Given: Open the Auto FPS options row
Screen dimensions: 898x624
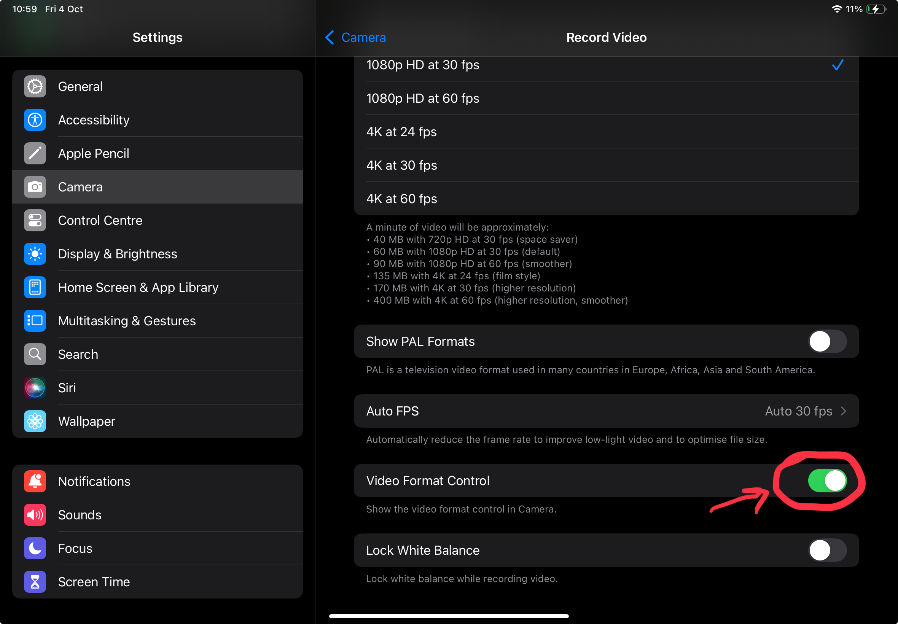Looking at the screenshot, I should tap(606, 411).
